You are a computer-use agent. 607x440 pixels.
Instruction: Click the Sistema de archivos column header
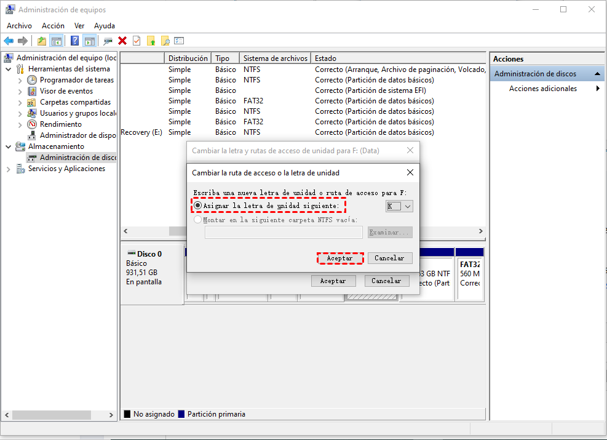[275, 58]
